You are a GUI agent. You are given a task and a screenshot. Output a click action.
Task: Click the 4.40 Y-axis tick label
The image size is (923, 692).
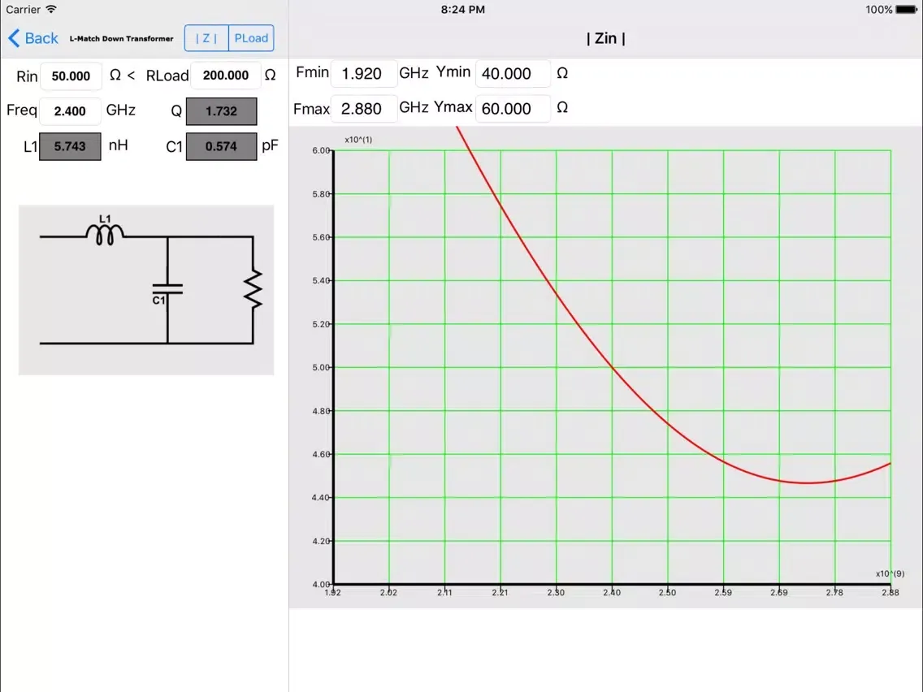tap(321, 497)
